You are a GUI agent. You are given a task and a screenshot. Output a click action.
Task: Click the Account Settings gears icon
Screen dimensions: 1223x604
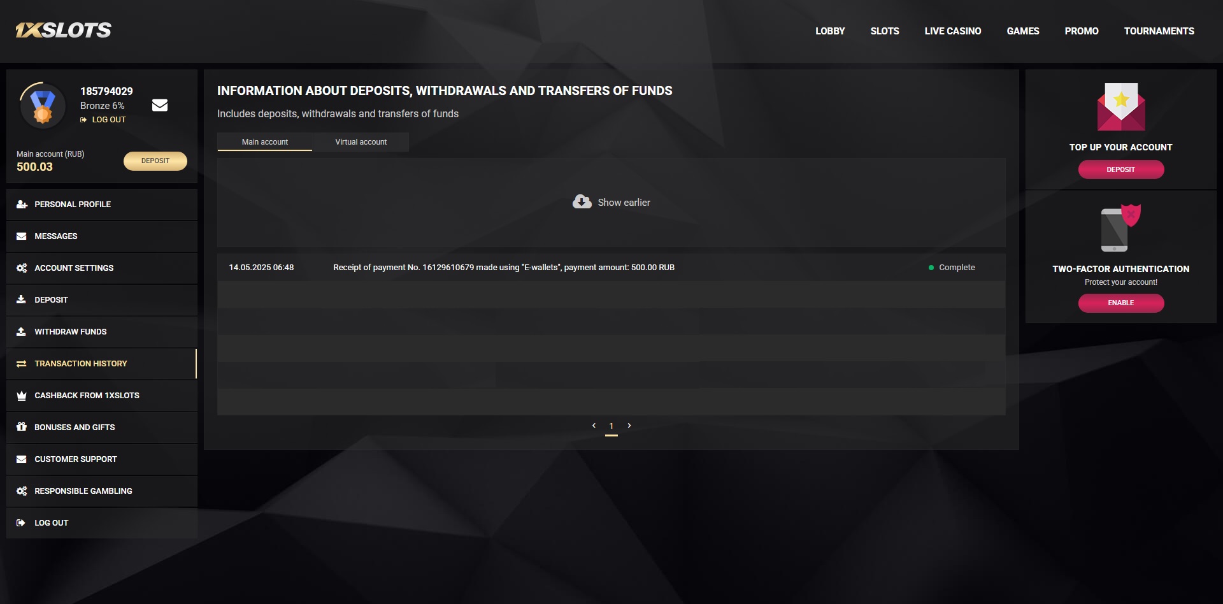tap(22, 268)
